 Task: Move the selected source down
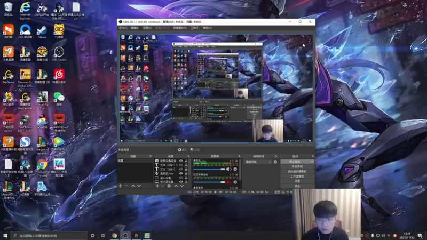coord(181,186)
